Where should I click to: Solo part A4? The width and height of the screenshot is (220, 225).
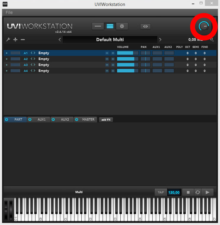pyautogui.click(x=113, y=71)
